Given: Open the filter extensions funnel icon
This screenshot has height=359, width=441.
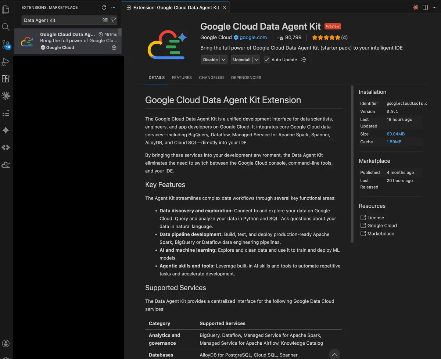Looking at the screenshot, I should (113, 20).
